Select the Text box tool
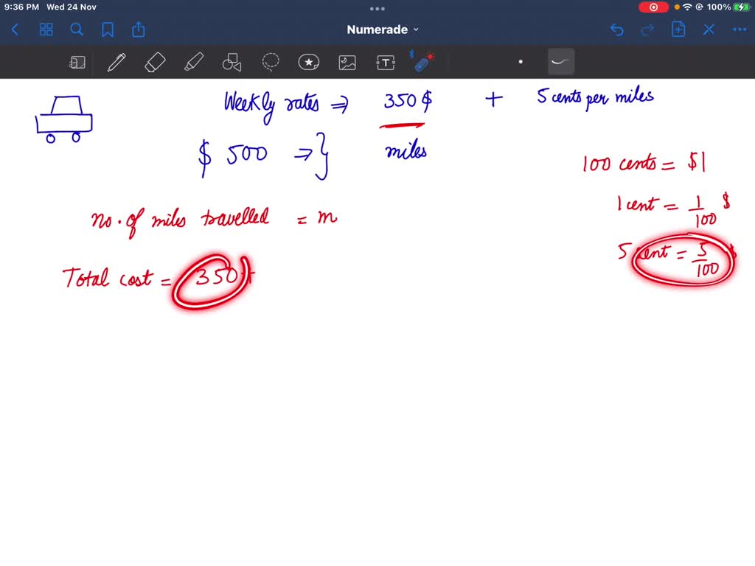The height and width of the screenshot is (566, 755). [x=386, y=62]
